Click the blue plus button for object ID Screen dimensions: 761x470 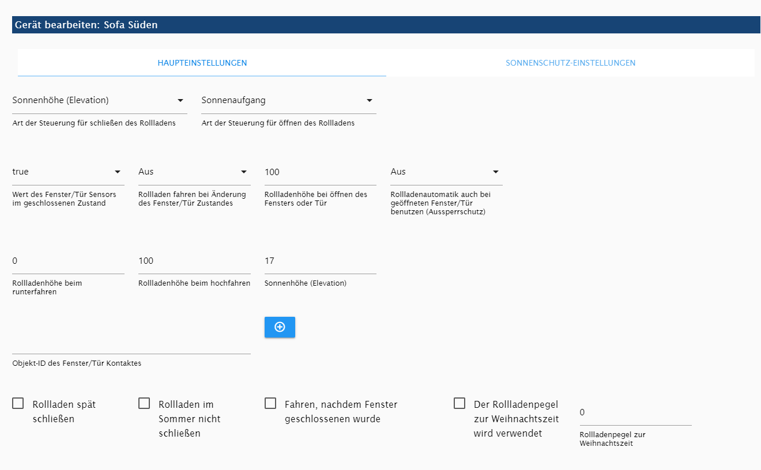[x=280, y=327]
